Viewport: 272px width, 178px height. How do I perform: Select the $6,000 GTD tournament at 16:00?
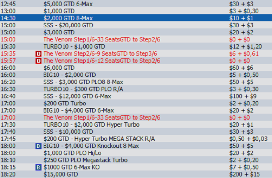point(59,68)
